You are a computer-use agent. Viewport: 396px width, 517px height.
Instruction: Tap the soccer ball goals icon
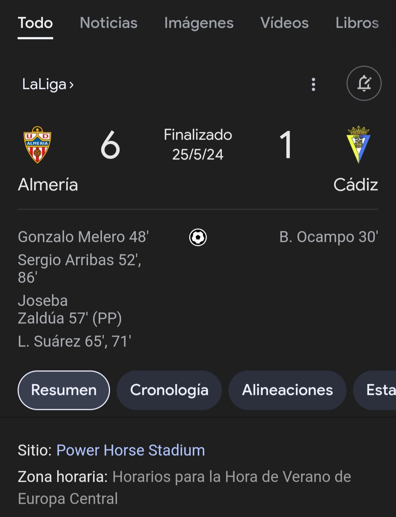point(198,237)
